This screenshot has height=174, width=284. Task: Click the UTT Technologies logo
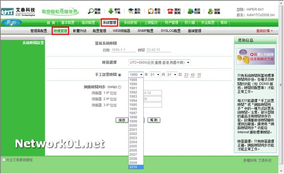point(18,12)
